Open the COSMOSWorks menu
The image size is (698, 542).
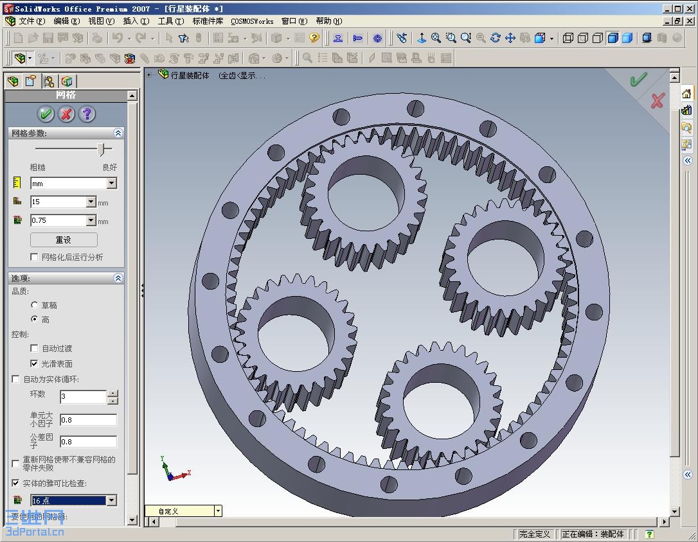[x=252, y=21]
